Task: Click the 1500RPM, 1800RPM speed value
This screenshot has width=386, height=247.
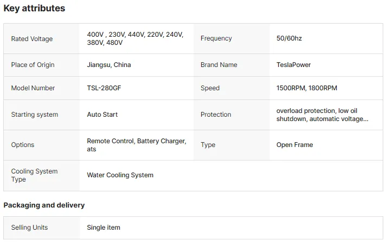Action: [x=306, y=88]
